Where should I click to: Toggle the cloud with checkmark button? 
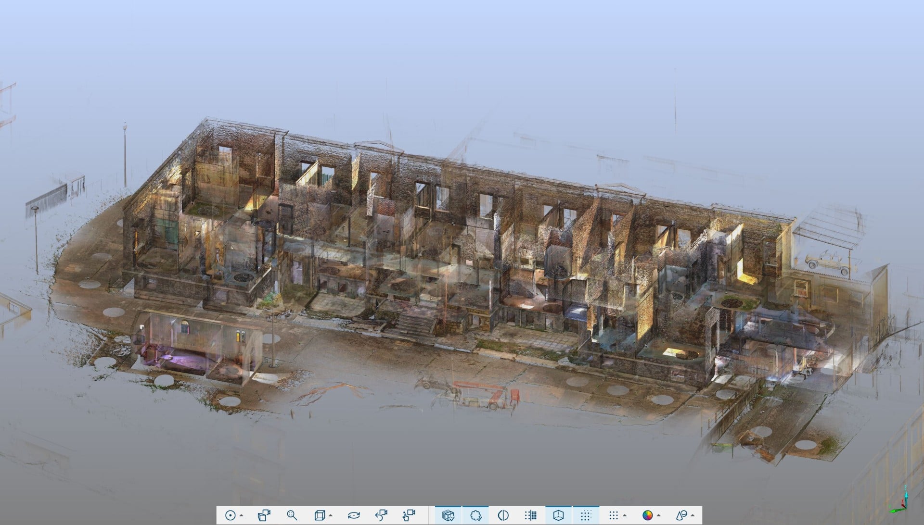click(x=476, y=515)
